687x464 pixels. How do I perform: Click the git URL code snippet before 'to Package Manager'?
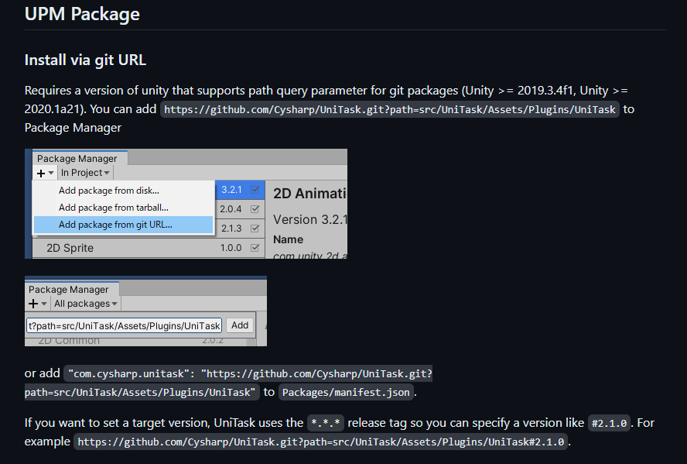pyautogui.click(x=389, y=109)
